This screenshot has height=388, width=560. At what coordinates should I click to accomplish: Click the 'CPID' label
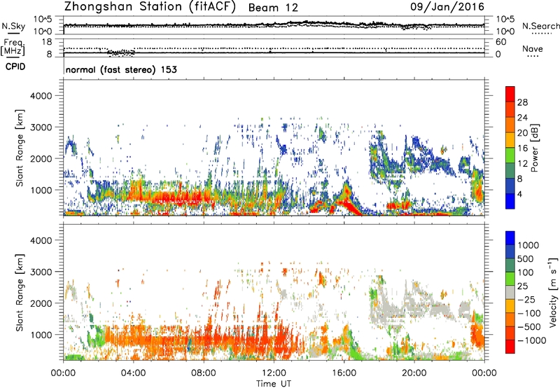[x=15, y=67]
